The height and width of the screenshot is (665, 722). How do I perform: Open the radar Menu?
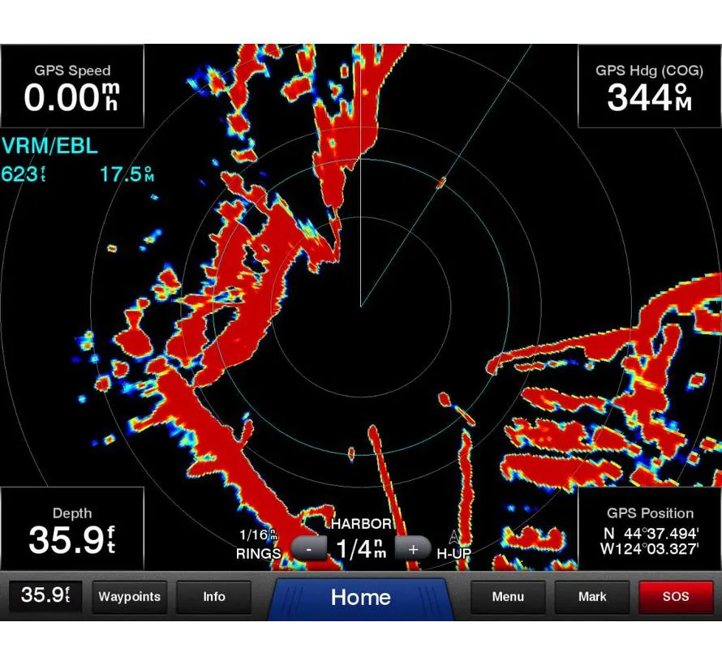click(508, 597)
